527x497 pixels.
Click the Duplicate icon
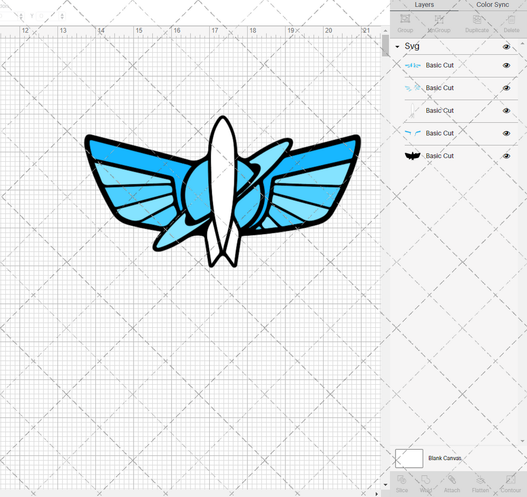[477, 22]
